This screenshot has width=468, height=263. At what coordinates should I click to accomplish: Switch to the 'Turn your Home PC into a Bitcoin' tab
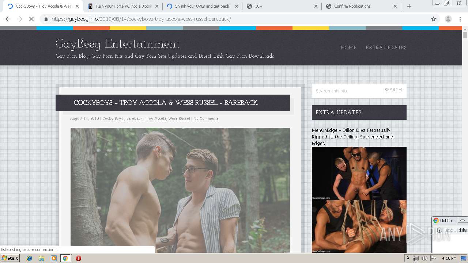point(124,6)
